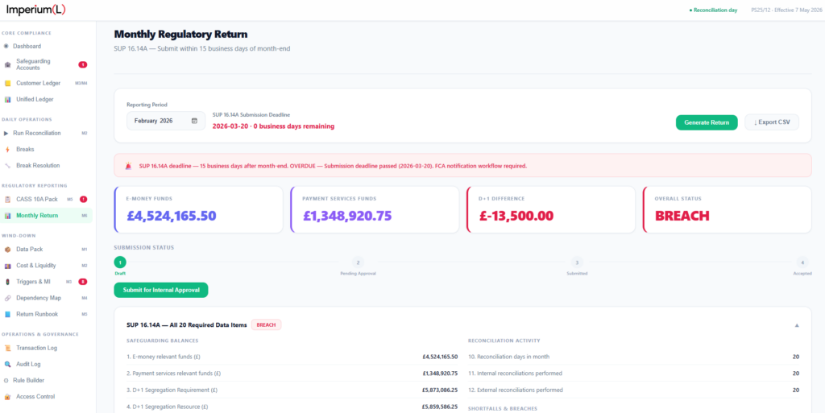Click the Safeguarding Accounts bank icon
Screen dimensions: 825x413
pyautogui.click(x=7, y=64)
